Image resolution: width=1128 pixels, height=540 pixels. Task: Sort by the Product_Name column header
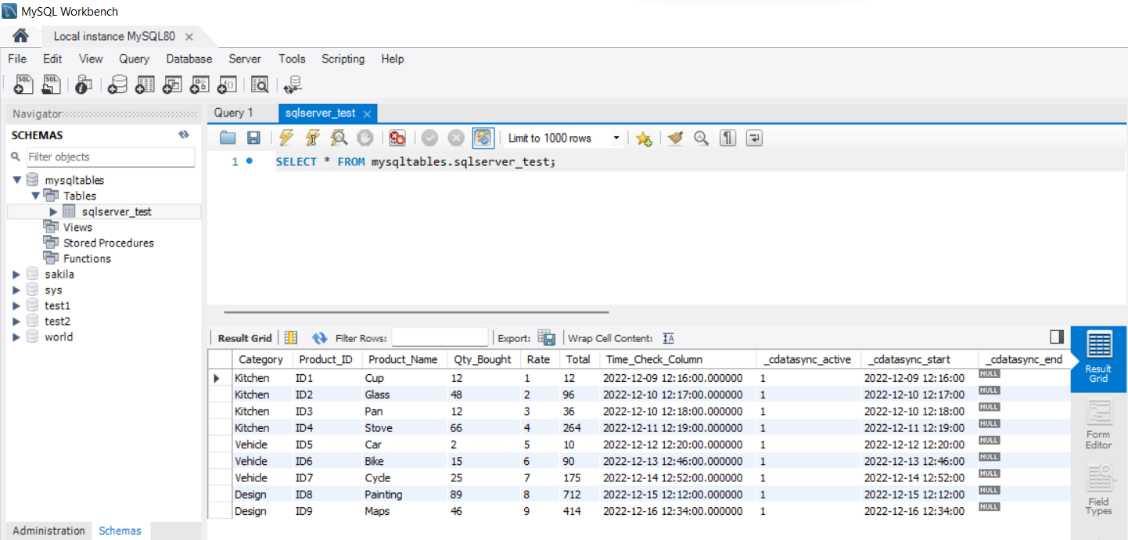(x=403, y=359)
